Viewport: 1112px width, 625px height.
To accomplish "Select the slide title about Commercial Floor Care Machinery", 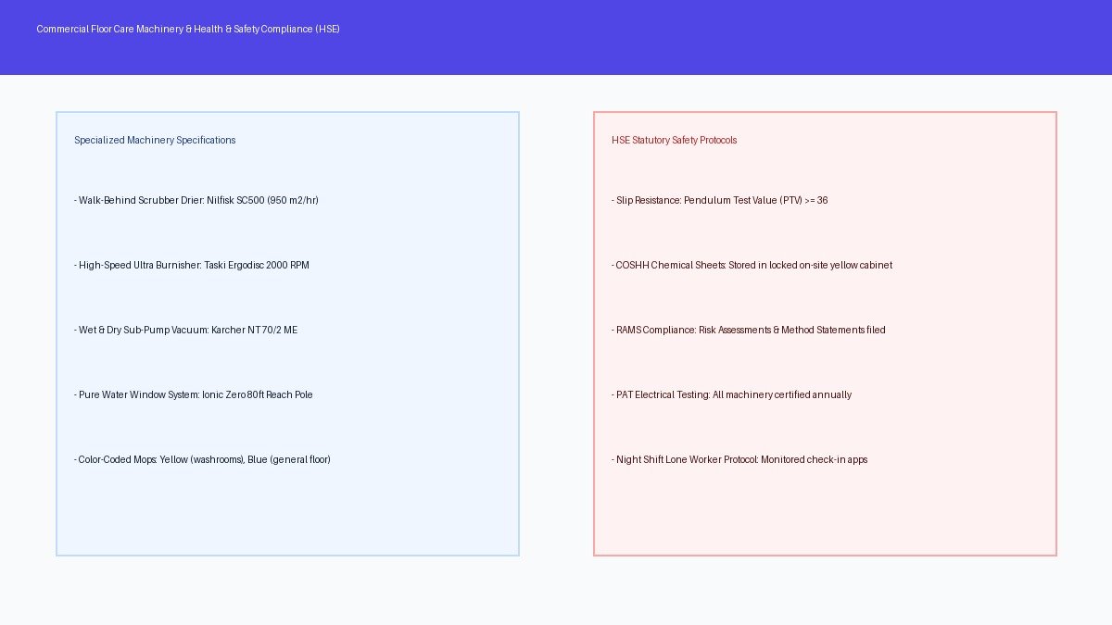I will coord(188,29).
